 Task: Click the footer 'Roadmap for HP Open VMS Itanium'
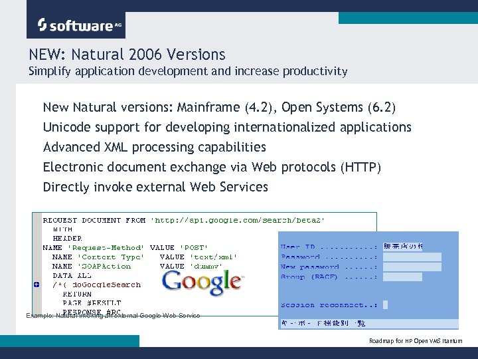coord(416,340)
